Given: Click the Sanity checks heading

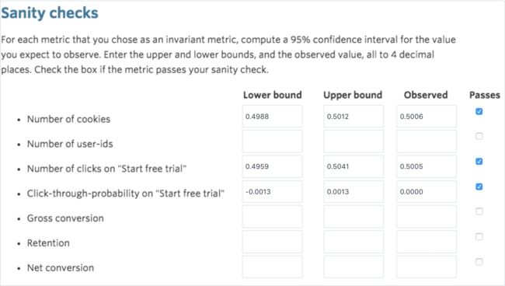Looking at the screenshot, I should click(x=50, y=13).
